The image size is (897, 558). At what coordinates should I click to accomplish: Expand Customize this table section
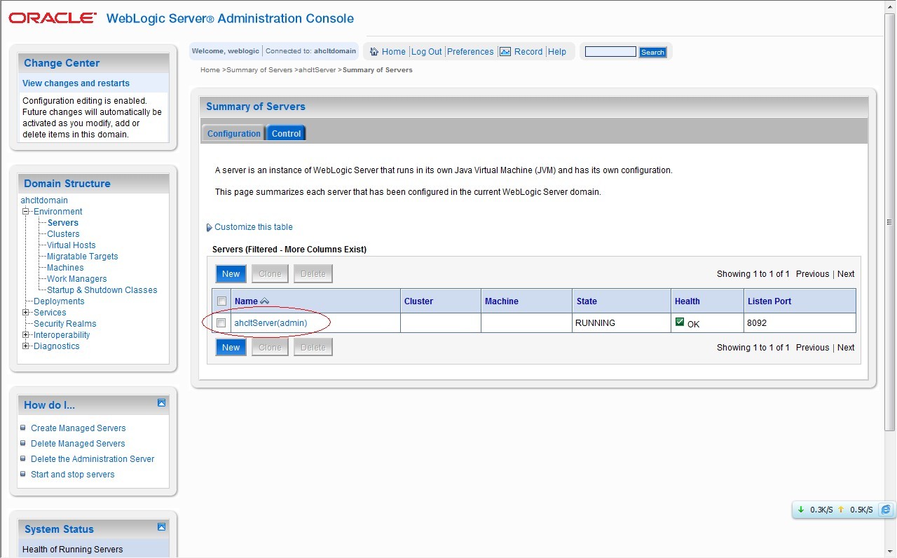pyautogui.click(x=249, y=227)
